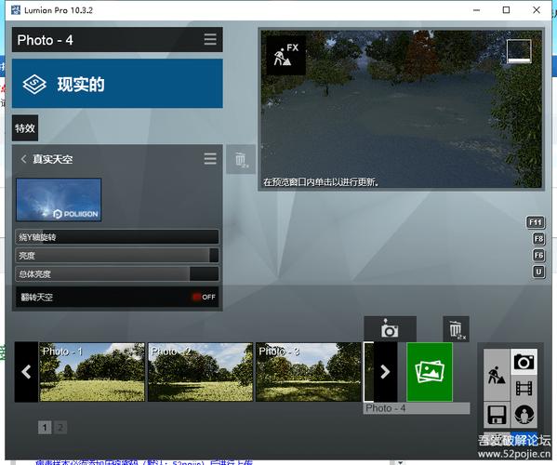Open the save files floppy icon

click(497, 415)
